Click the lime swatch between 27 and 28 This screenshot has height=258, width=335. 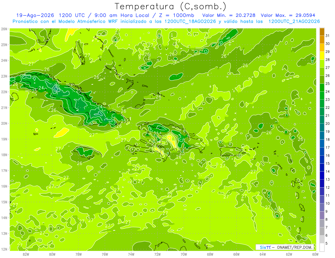pos(322,63)
